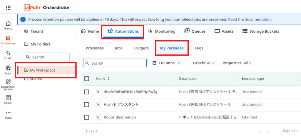The width and height of the screenshot is (301, 140).
Task: Toggle the select-all header checkbox
Action: [87, 79]
